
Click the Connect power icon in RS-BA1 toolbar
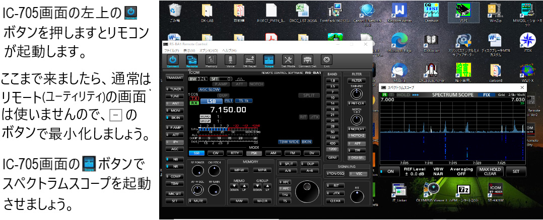pos(173,61)
